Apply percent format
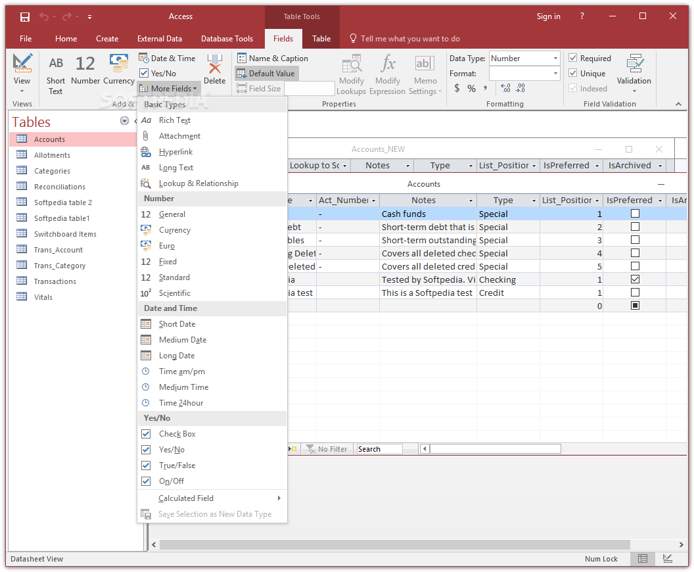Screen dimensions: 694x572 pos(471,89)
